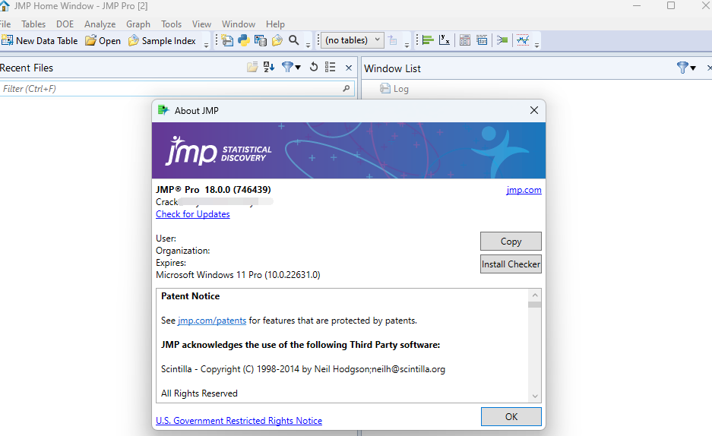Image resolution: width=712 pixels, height=436 pixels.
Task: Click the Check for Updates link
Action: [192, 214]
